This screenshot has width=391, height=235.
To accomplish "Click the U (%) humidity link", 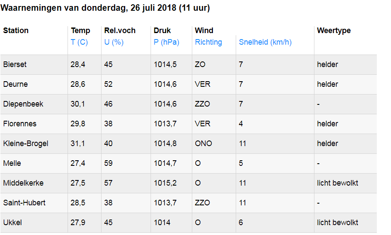I will 114,42.
